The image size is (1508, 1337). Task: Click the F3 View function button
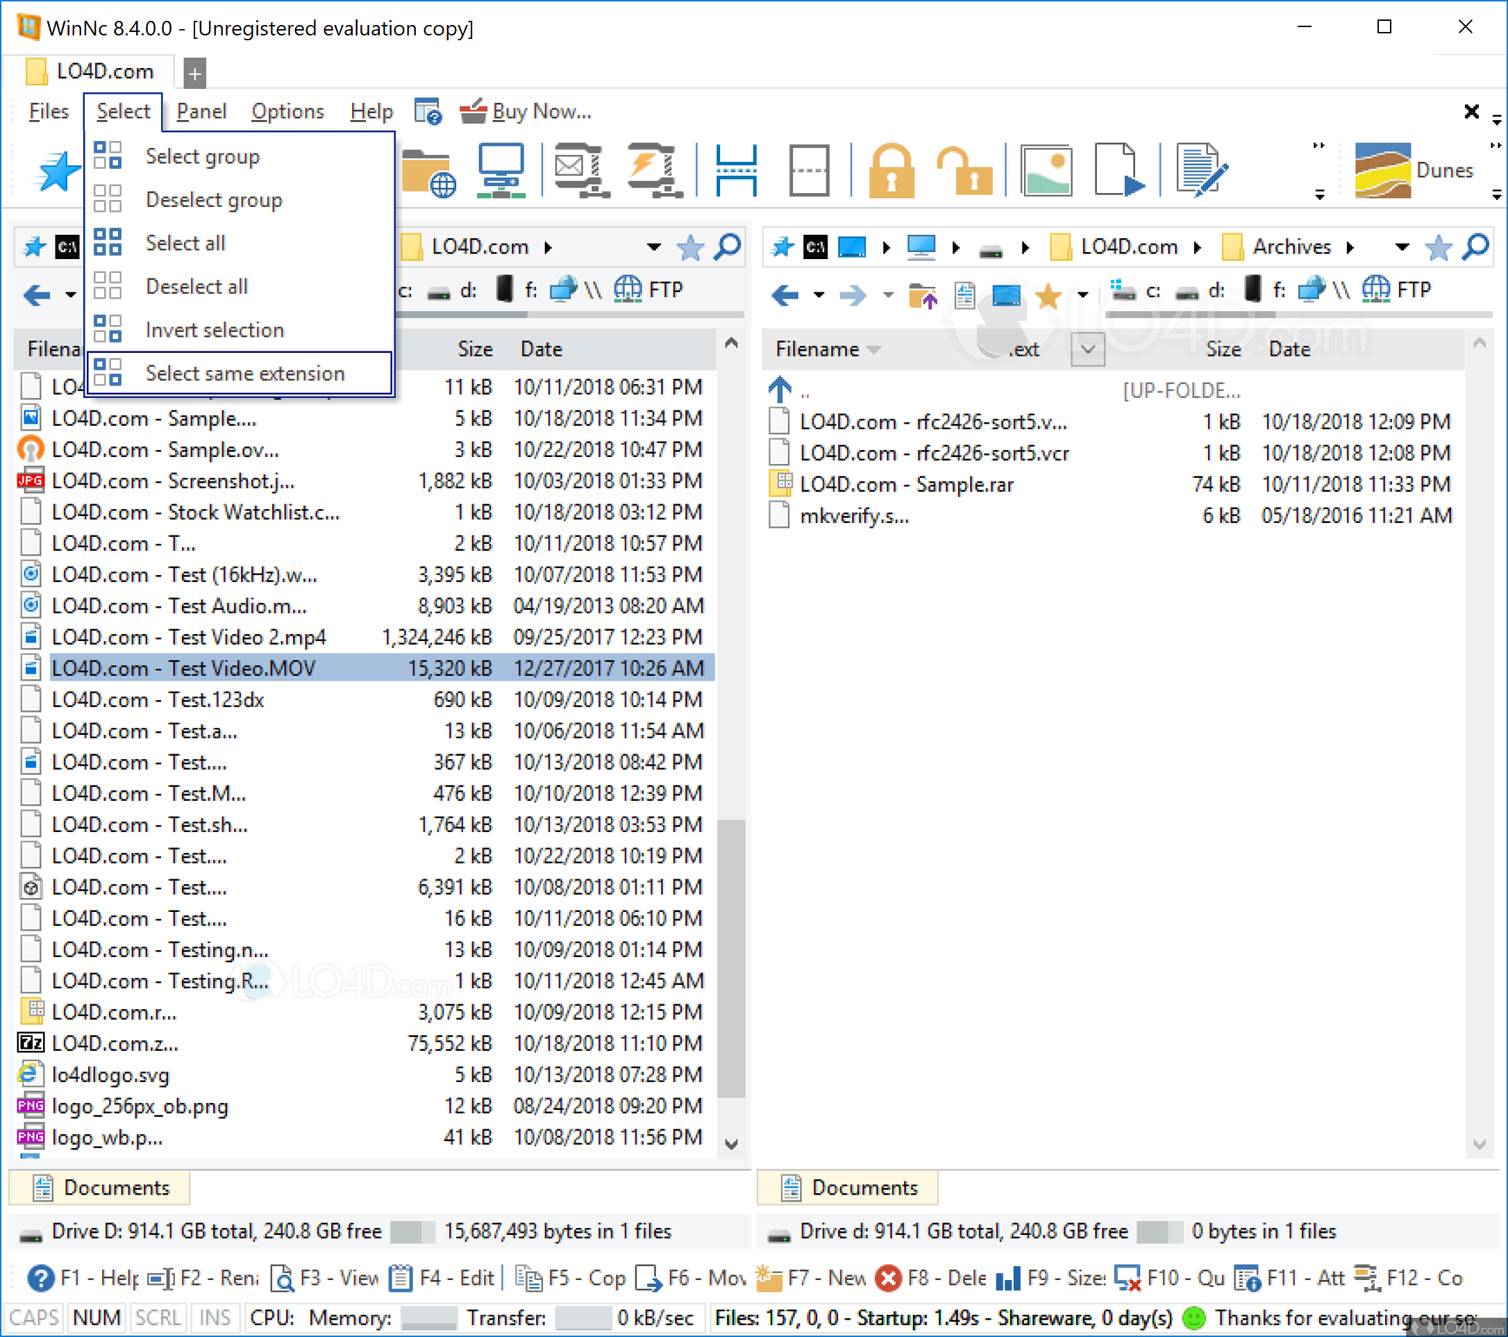(325, 1278)
